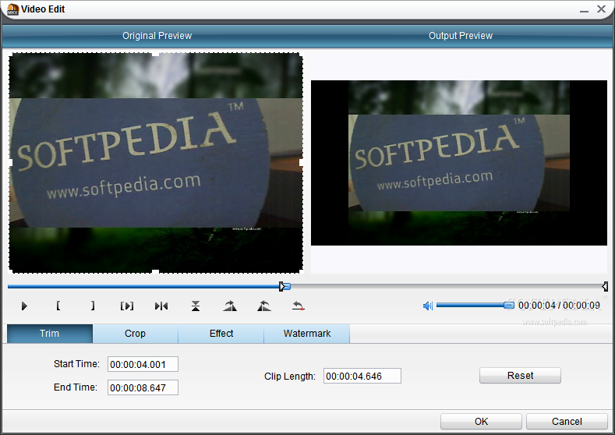
Task: Click the Original Preview video frame
Action: (156, 163)
